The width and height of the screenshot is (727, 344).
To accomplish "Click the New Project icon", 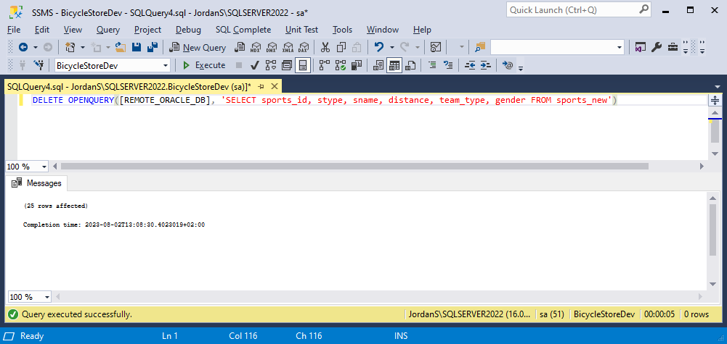I will click(x=70, y=47).
